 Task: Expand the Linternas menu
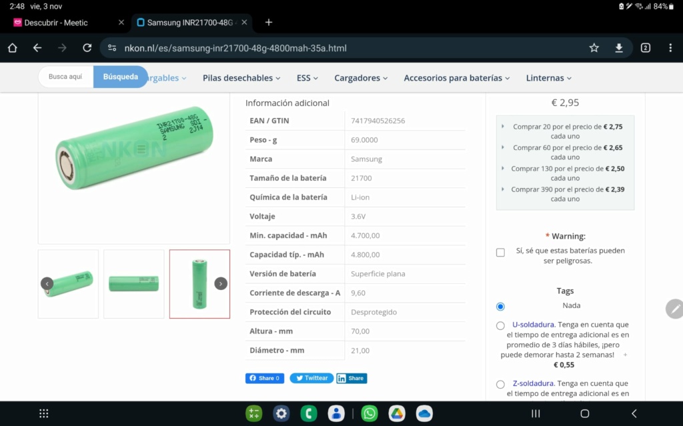point(548,78)
